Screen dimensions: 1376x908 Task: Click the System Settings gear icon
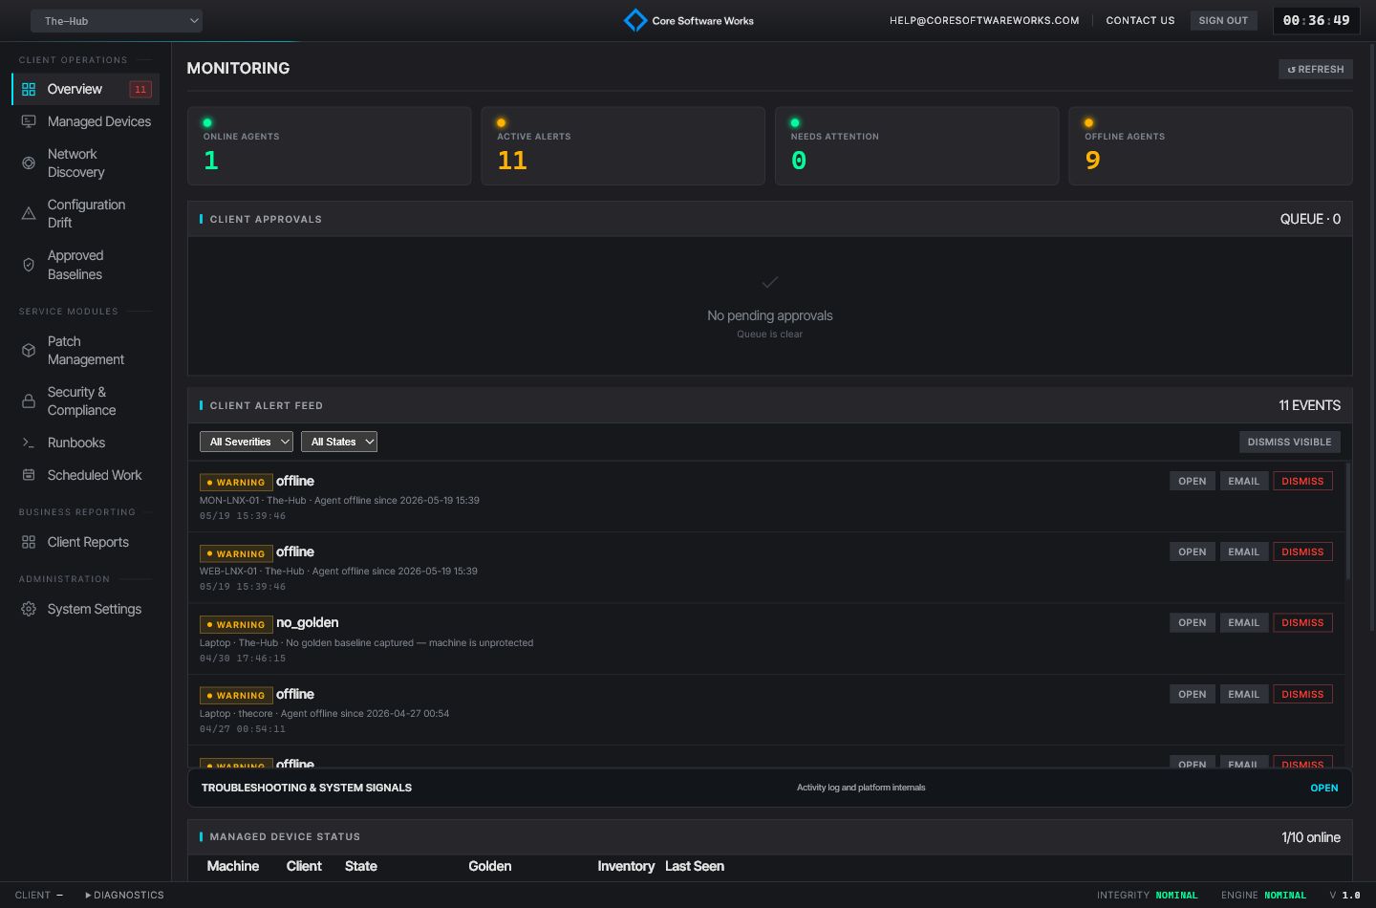tap(29, 609)
